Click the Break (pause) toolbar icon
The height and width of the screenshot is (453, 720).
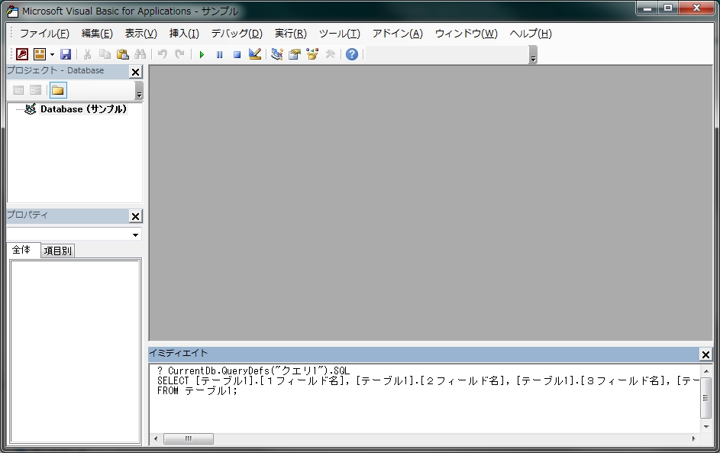tap(219, 54)
